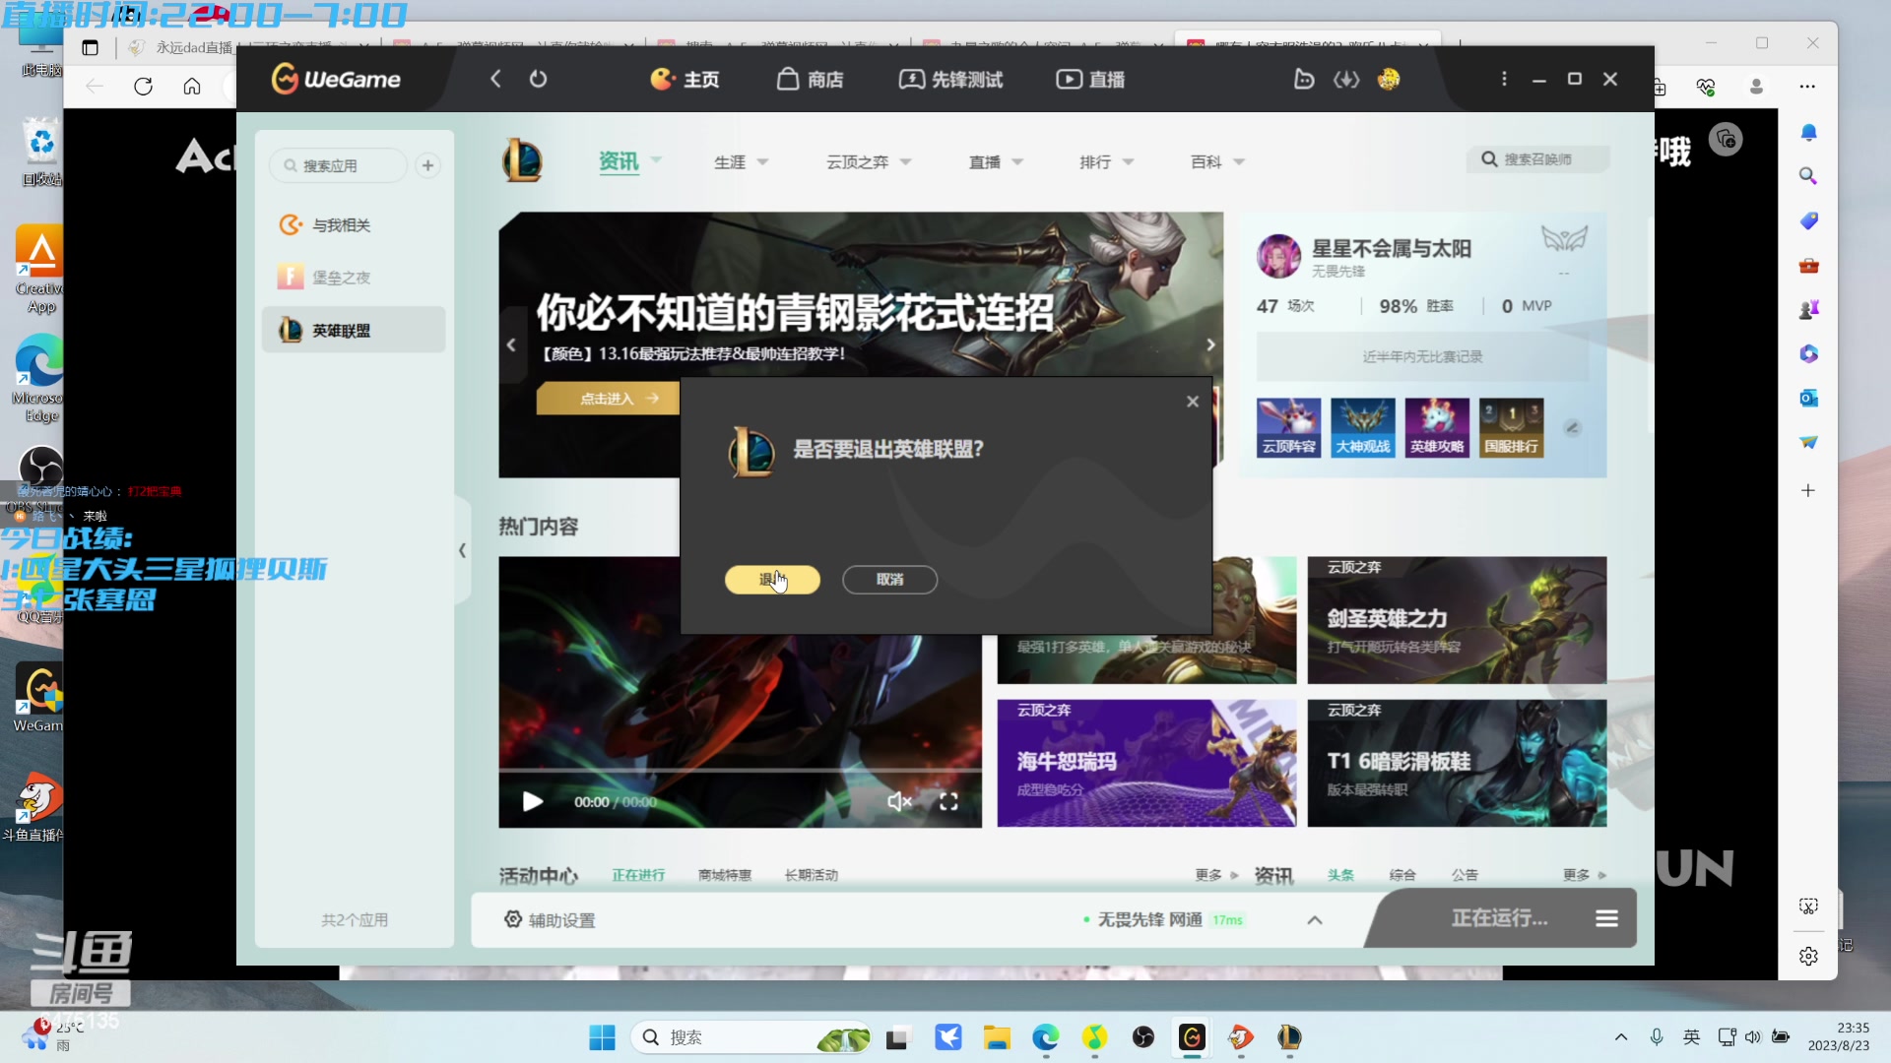1891x1063 pixels.
Task: Confirm exit with the yellow 退出 button
Action: pyautogui.click(x=772, y=580)
